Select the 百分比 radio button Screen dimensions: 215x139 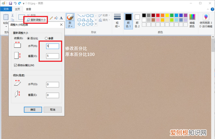click(28, 38)
